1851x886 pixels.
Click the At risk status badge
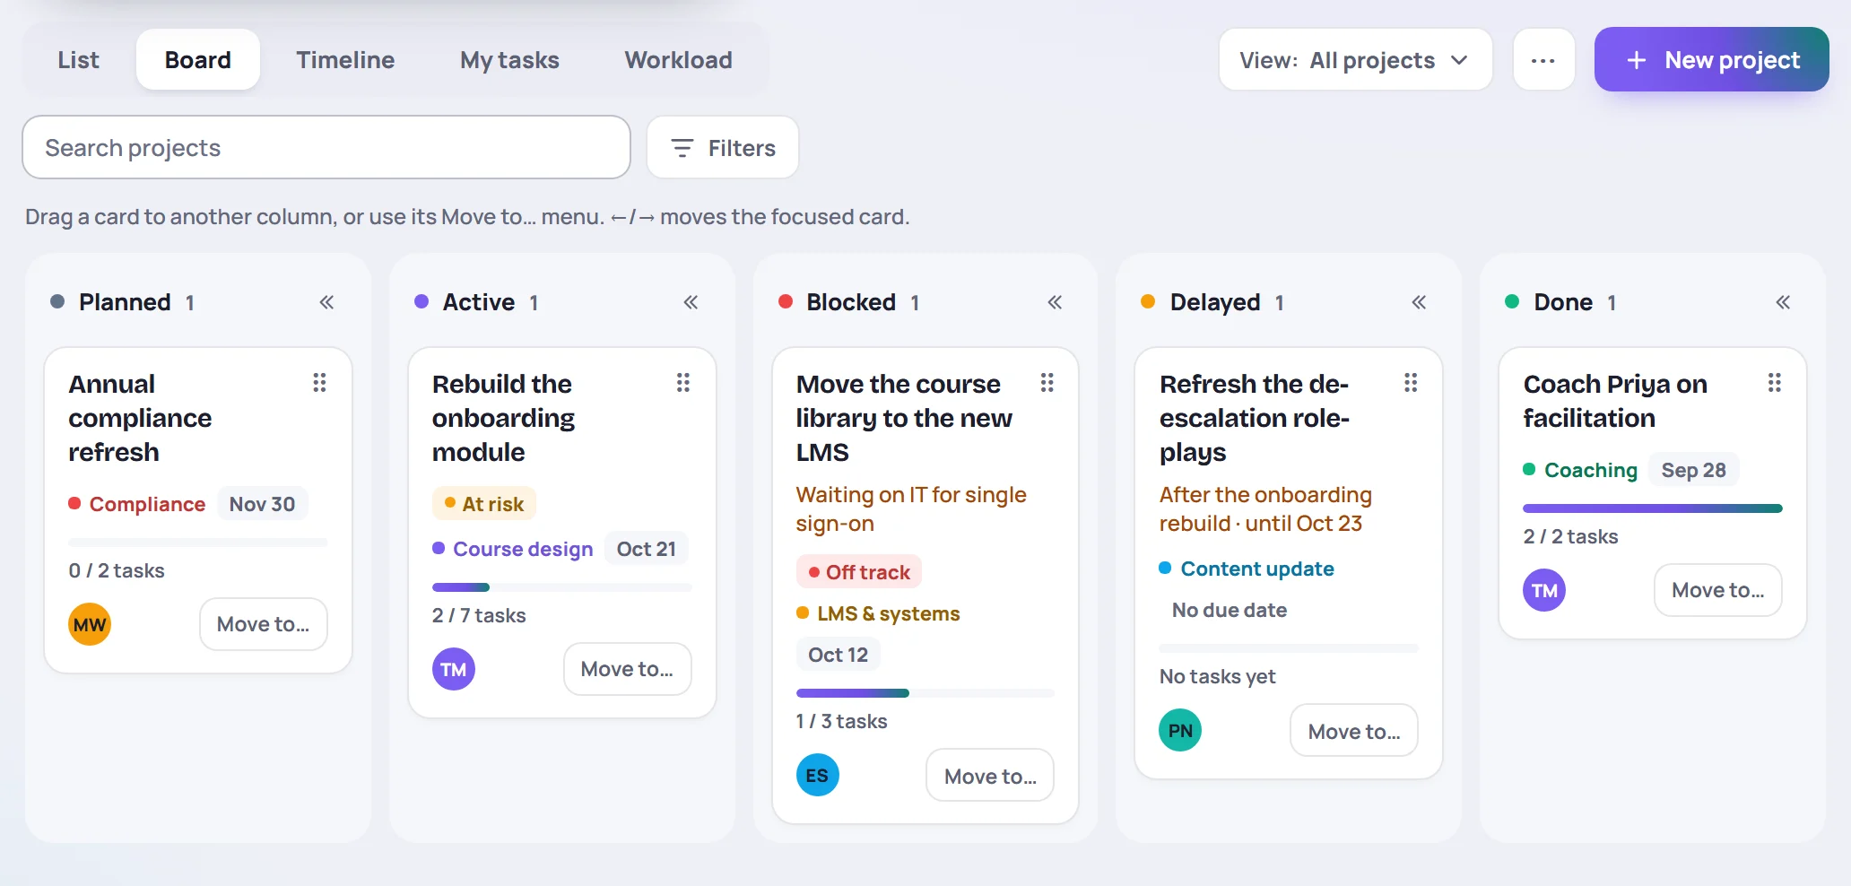coord(484,504)
